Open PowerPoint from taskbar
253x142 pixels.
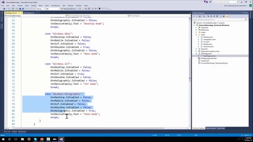[42, 139]
